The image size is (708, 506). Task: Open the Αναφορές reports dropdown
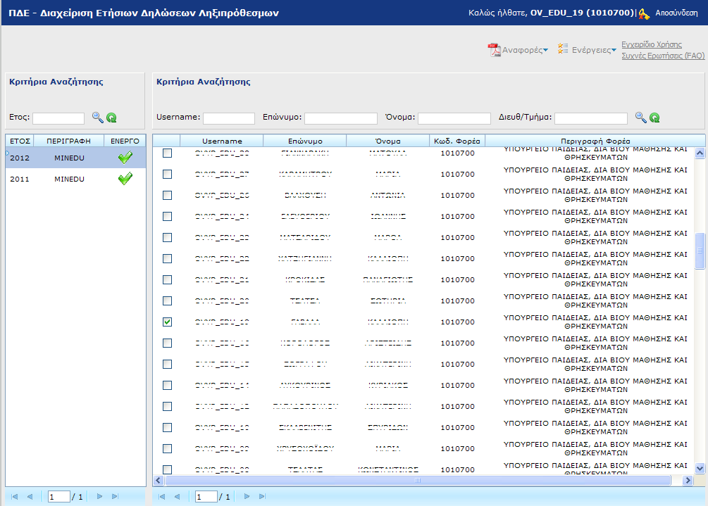pos(518,50)
